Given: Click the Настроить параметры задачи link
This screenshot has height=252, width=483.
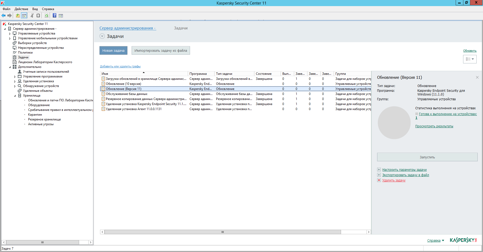Looking at the screenshot, I should click(404, 170).
